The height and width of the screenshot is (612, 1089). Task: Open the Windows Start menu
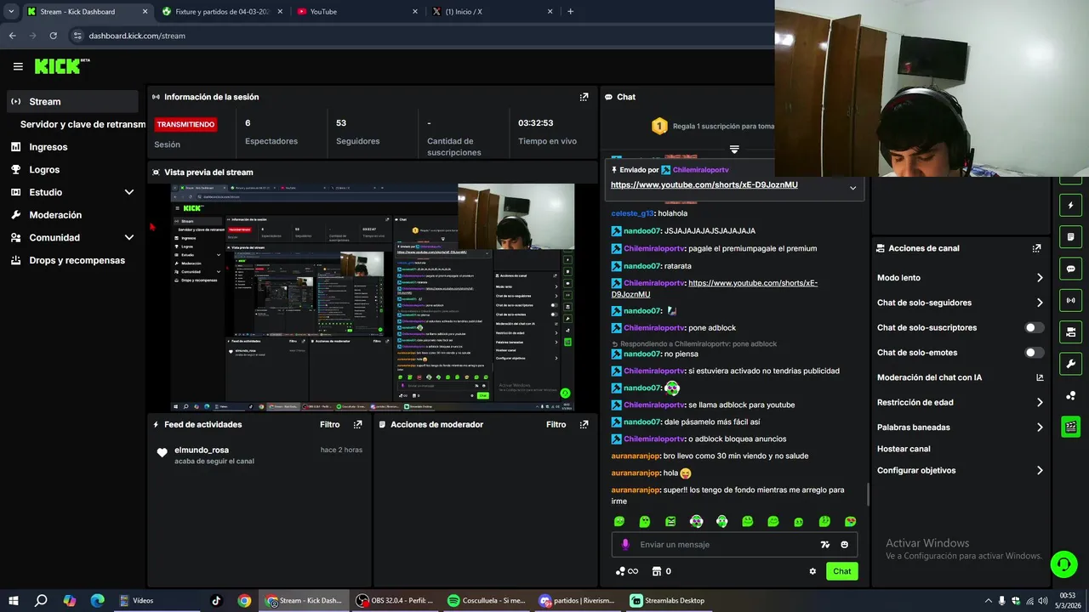click(13, 600)
